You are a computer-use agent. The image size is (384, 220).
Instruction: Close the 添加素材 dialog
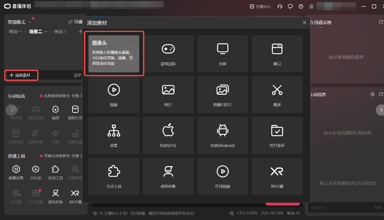tap(304, 23)
